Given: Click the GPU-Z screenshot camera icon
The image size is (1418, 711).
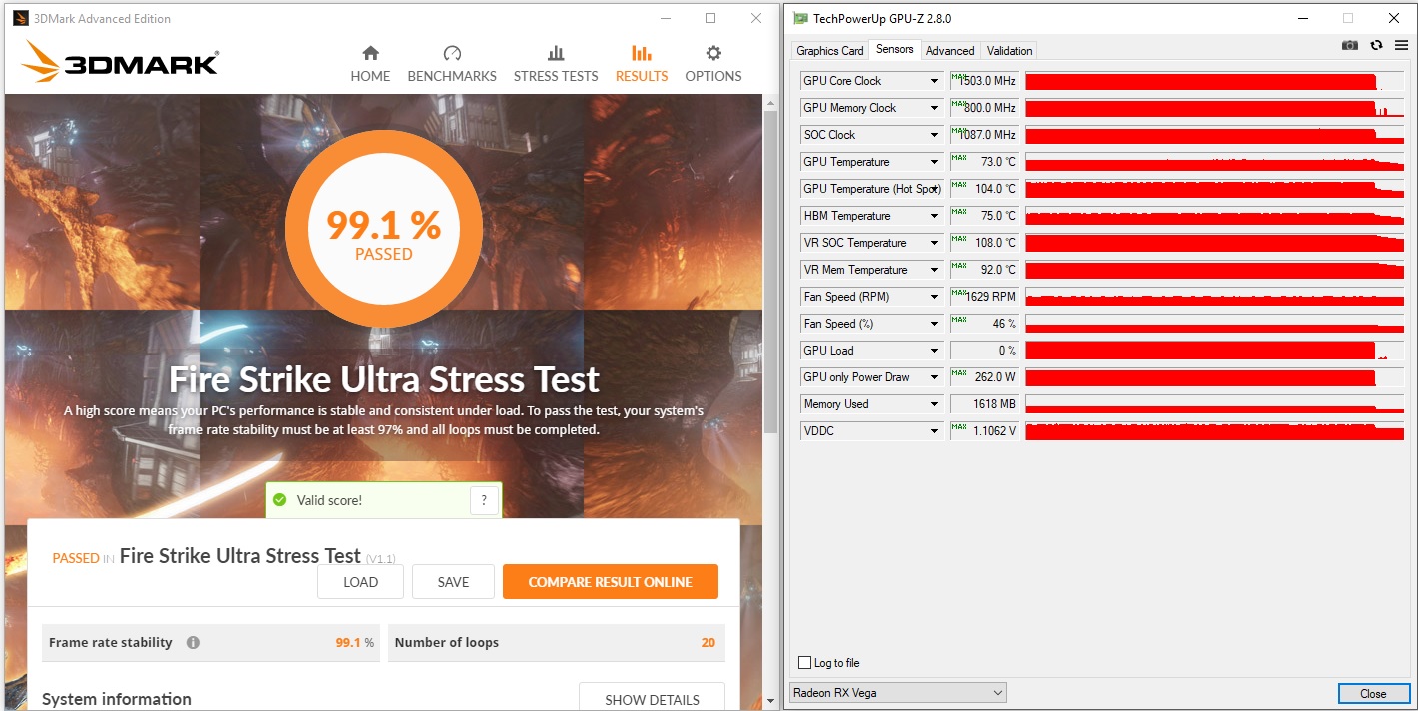Looking at the screenshot, I should (x=1350, y=45).
